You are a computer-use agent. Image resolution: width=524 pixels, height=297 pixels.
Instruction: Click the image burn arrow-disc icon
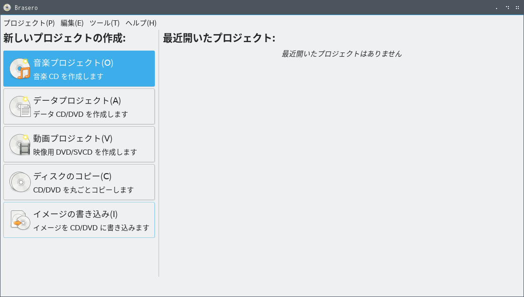20,220
